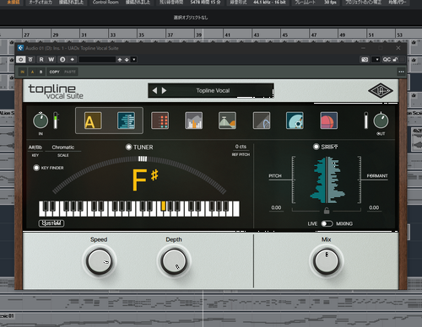The height and width of the screenshot is (327, 422).
Task: Toggle the quick controls lock icon
Action: (x=395, y=60)
